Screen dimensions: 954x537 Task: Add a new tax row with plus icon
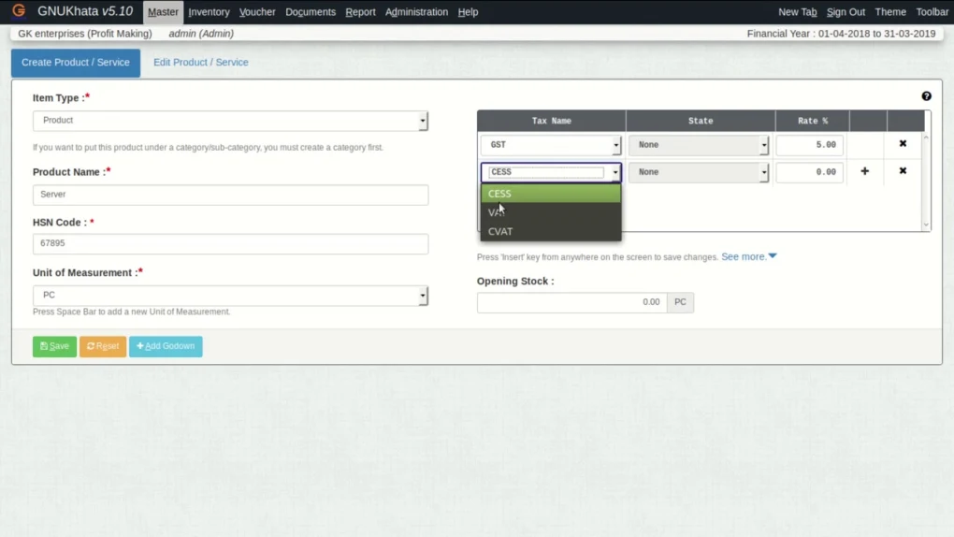tap(864, 171)
